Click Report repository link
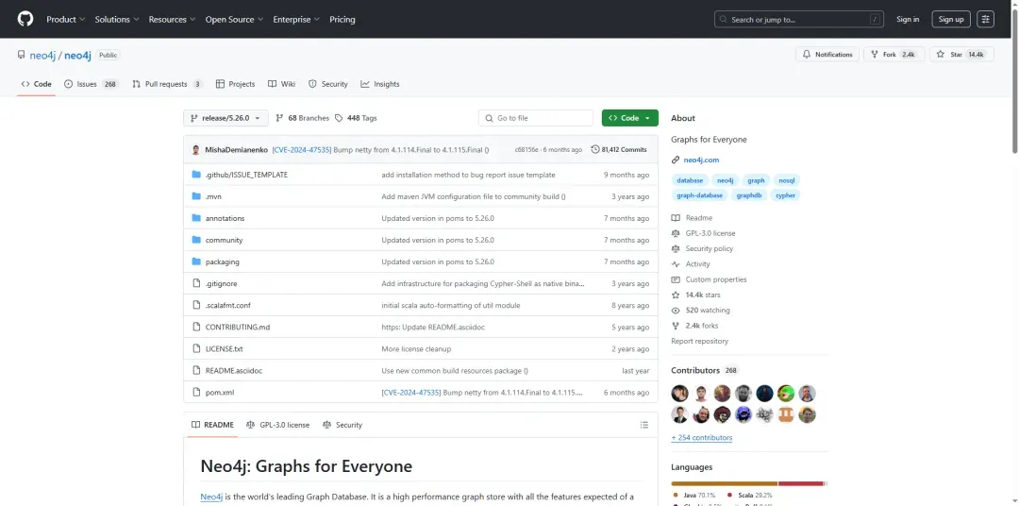 [699, 341]
